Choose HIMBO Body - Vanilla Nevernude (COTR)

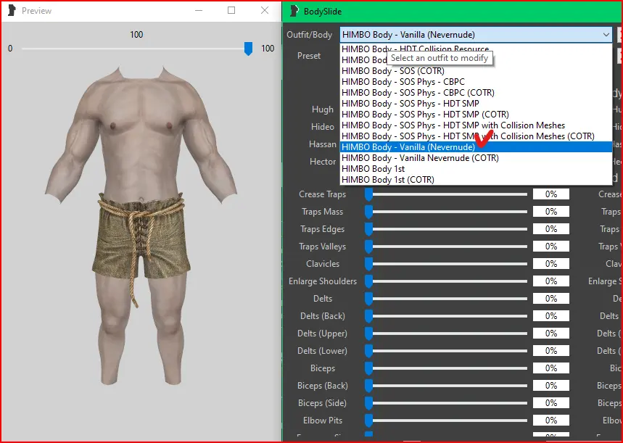[476, 158]
